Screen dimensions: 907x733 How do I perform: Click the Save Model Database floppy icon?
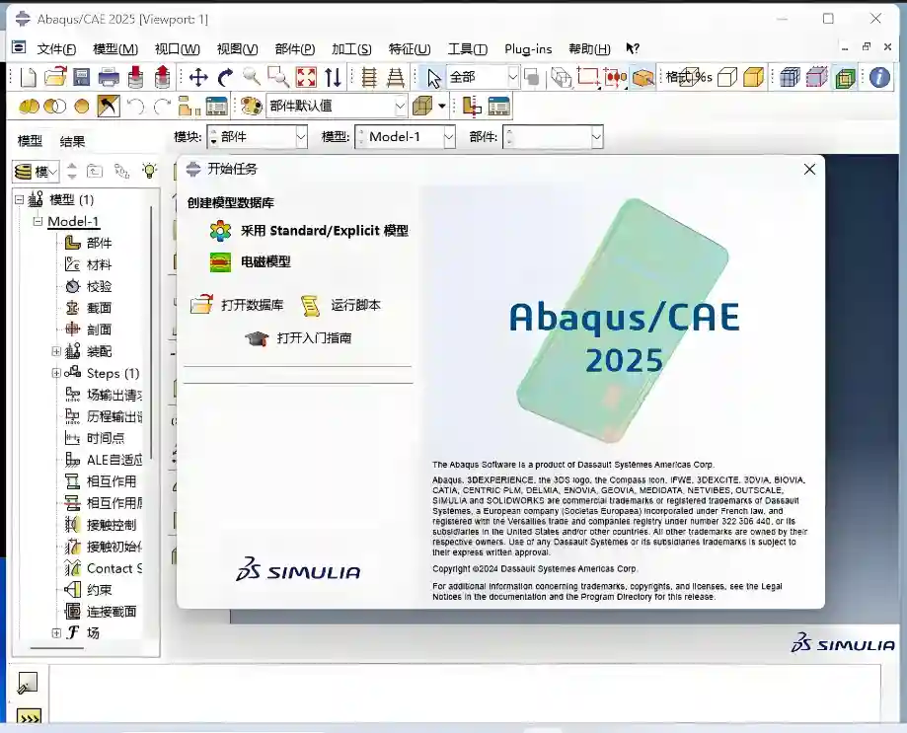pos(82,77)
